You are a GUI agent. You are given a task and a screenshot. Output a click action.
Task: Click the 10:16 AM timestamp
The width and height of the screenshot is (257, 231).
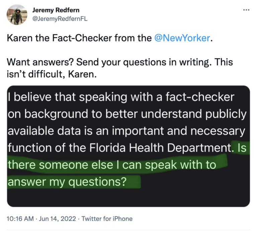point(20,219)
